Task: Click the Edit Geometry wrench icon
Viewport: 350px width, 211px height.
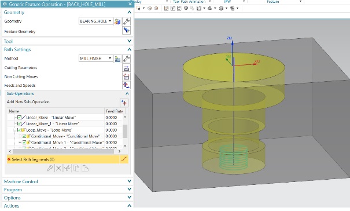Action: coord(126,21)
